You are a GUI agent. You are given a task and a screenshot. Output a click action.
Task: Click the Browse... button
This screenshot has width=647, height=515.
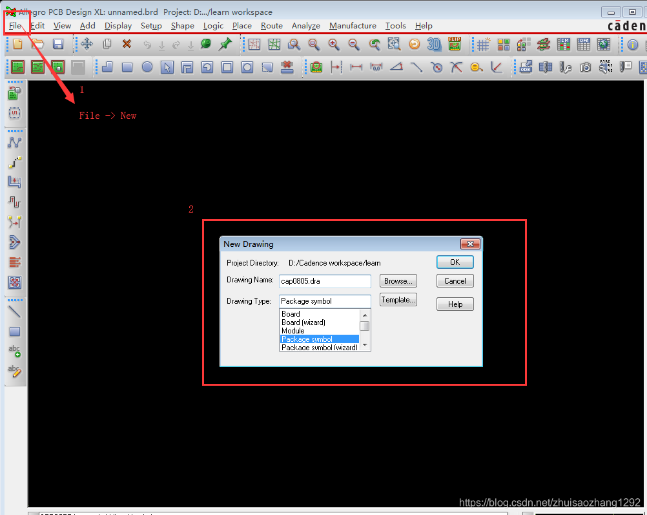[398, 281]
